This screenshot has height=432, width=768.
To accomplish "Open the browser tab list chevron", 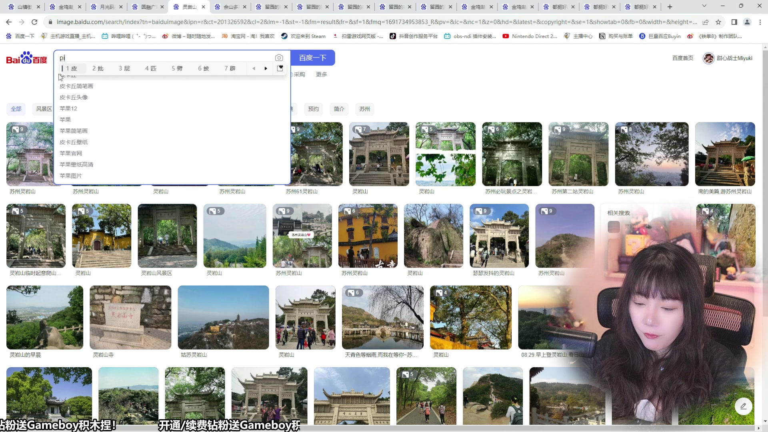I will [704, 7].
